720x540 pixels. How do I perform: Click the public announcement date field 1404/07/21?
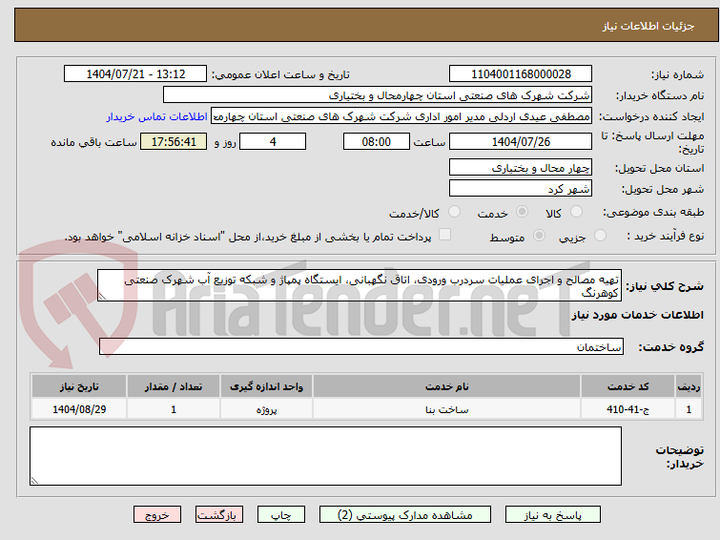[x=135, y=74]
